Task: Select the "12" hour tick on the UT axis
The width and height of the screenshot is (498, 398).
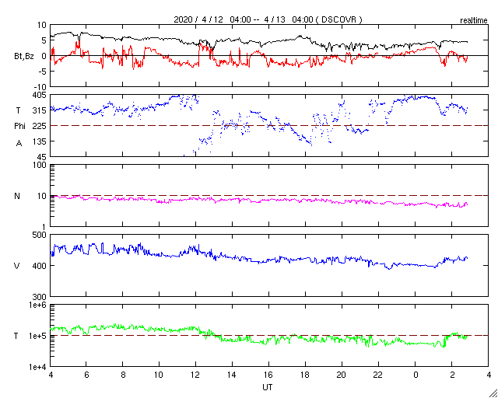Action: coord(195,375)
